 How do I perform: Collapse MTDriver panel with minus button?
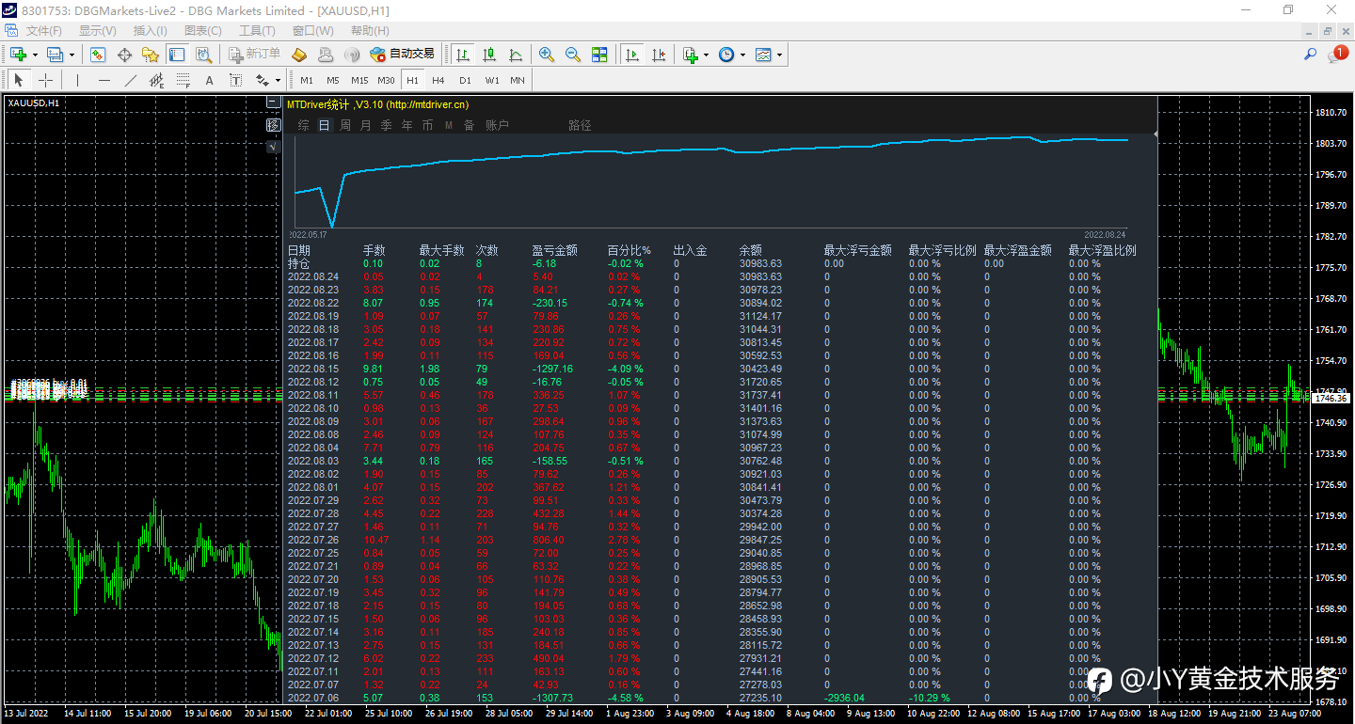click(273, 103)
